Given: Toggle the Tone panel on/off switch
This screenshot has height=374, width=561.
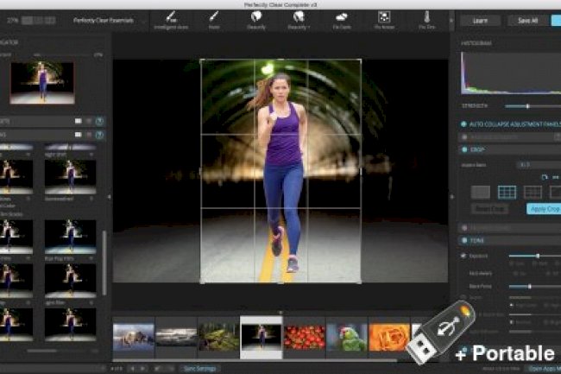Looking at the screenshot, I should pos(464,240).
